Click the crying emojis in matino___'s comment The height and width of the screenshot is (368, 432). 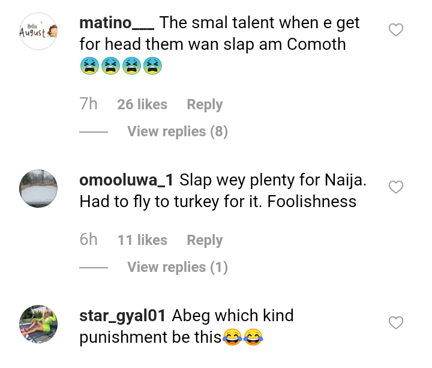point(121,67)
